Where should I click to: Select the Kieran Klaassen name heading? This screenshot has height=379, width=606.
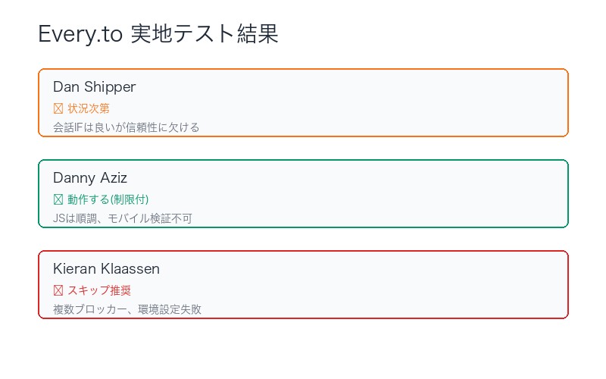click(x=106, y=269)
